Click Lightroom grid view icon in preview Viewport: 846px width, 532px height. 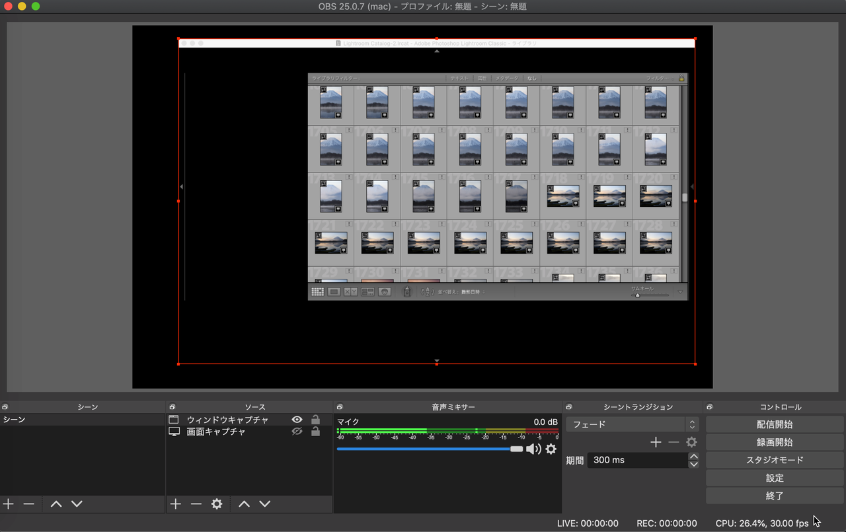317,291
